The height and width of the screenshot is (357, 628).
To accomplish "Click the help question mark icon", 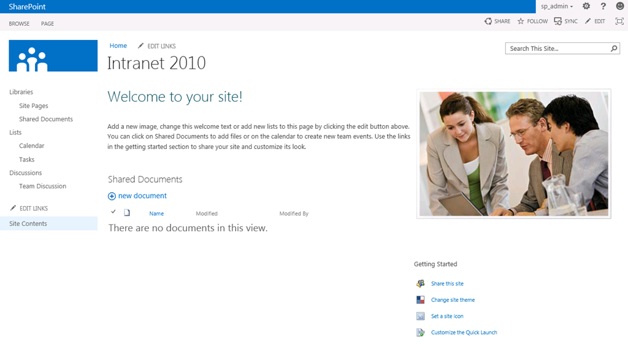I will [603, 6].
